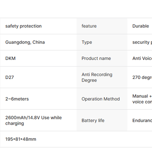Select 'Guangdong, China' cell value
Screen dimensions: 152x148
(25, 42)
